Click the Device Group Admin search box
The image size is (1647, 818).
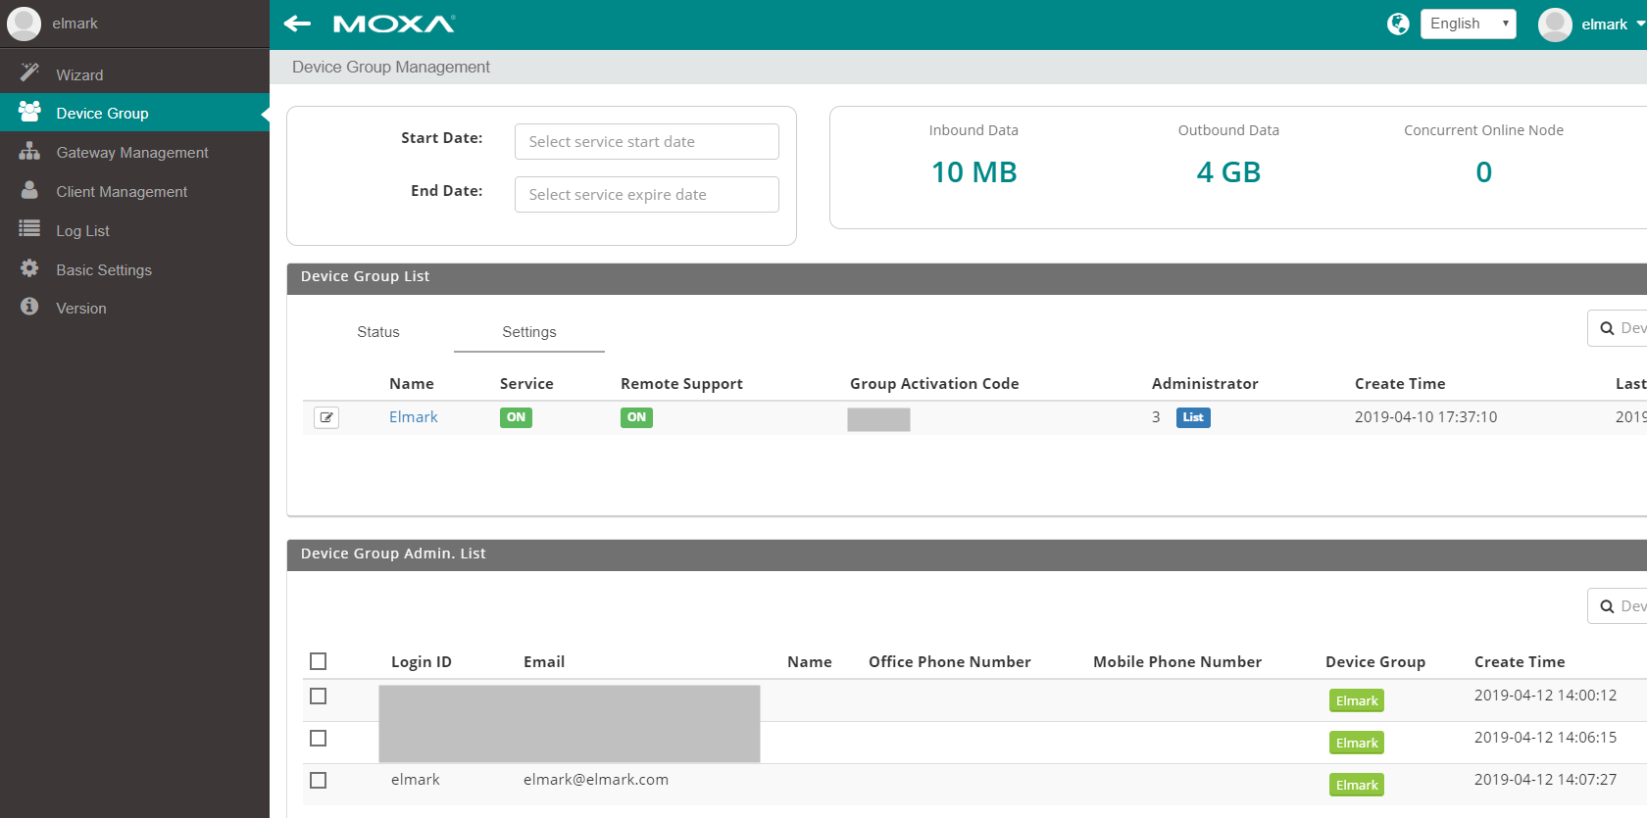pyautogui.click(x=1618, y=606)
